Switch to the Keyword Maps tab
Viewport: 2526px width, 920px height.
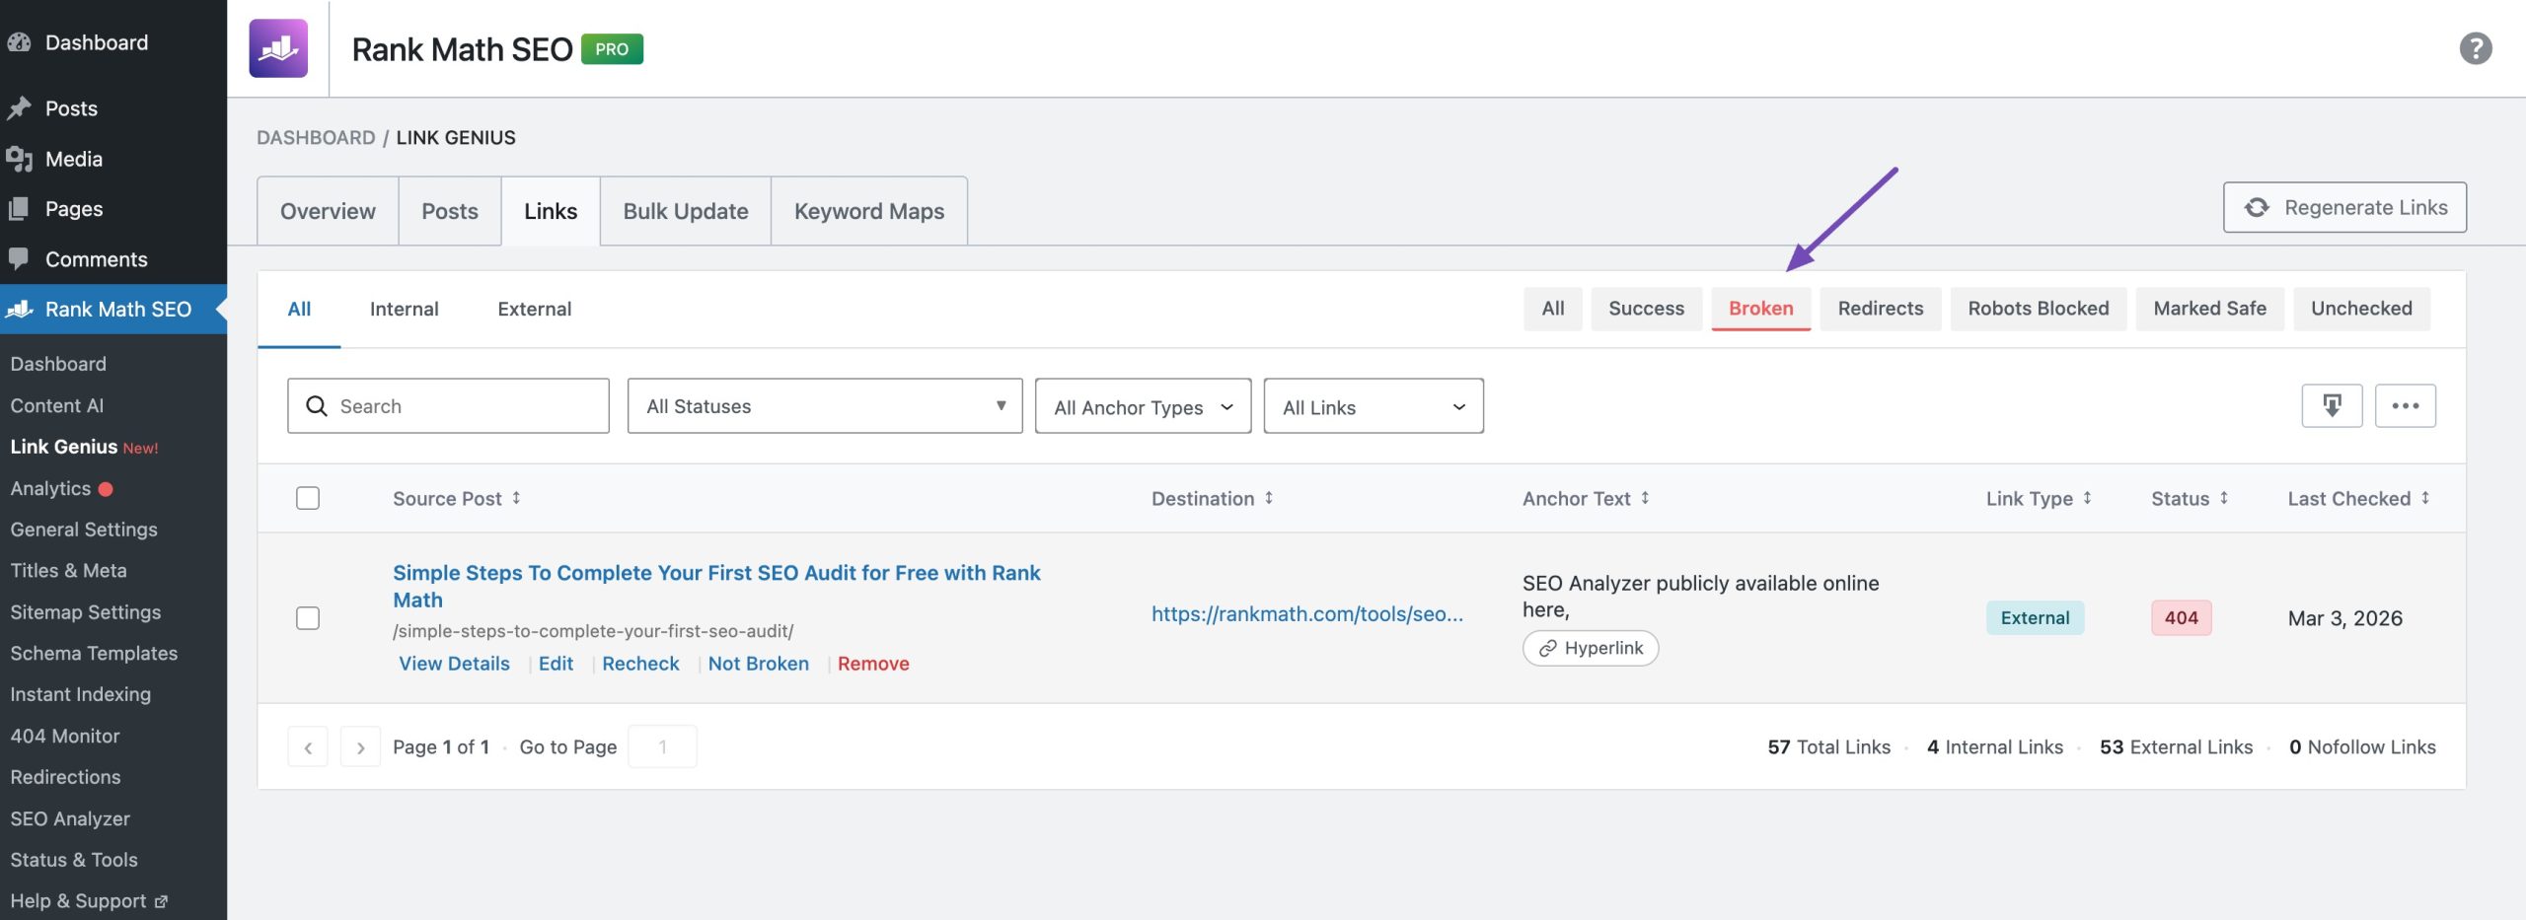(868, 211)
